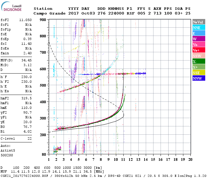Click the dark green X- legend swatch
This screenshot has height=178, width=207.
[x=198, y=61]
